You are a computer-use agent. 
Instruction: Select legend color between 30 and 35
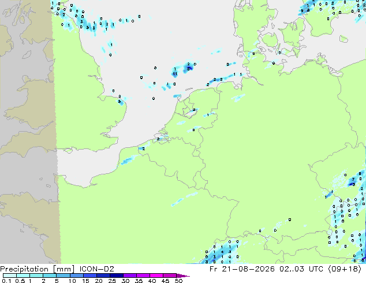[x=129, y=275]
